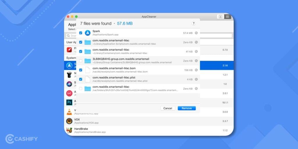Uncheck the com.readdle.smartemail-Mac.bom checkbox
Screen dimensions: 298x149
(x=81, y=70)
